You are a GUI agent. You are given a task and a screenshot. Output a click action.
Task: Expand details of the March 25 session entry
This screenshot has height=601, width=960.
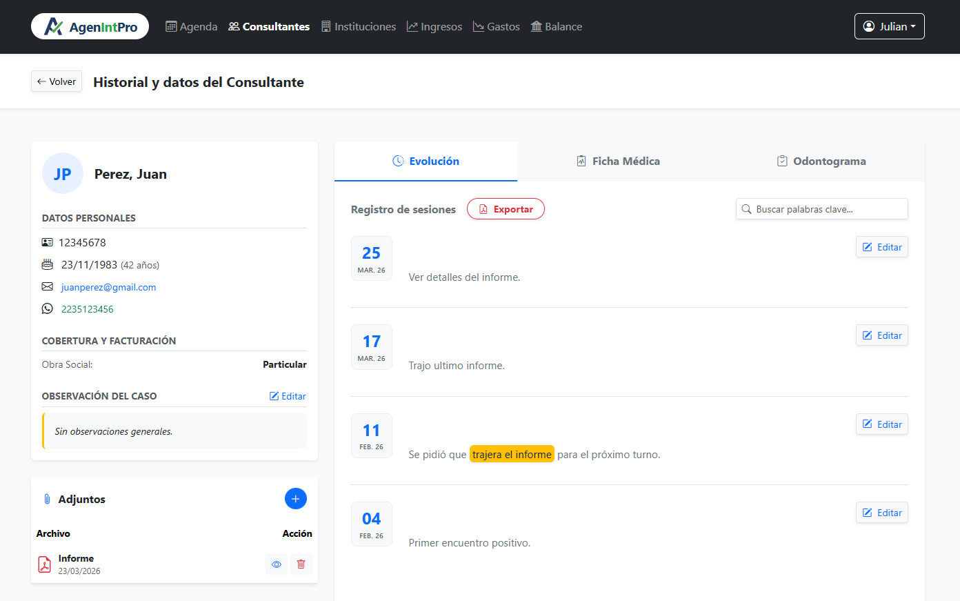click(465, 277)
